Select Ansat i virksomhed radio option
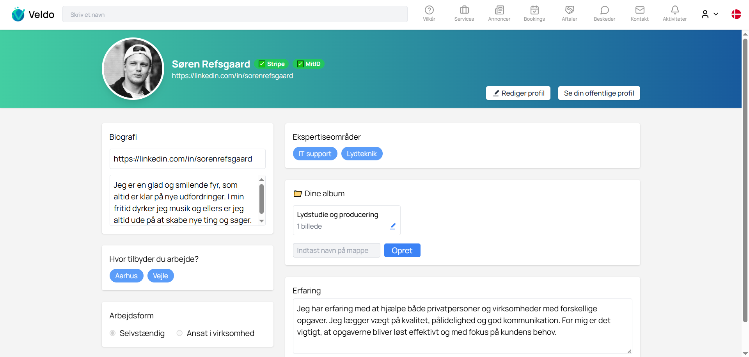 (179, 333)
